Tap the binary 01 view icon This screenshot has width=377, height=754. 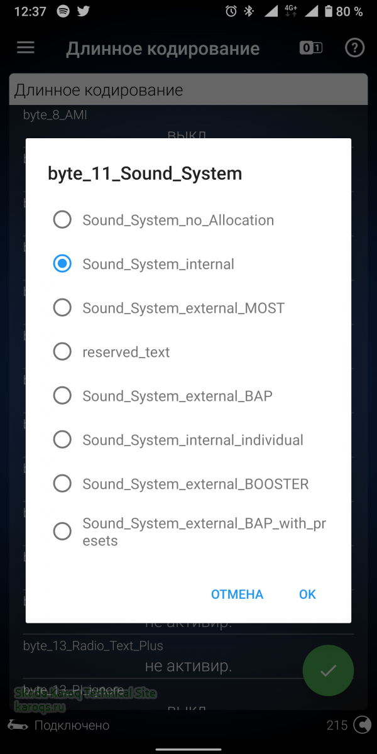[x=311, y=48]
